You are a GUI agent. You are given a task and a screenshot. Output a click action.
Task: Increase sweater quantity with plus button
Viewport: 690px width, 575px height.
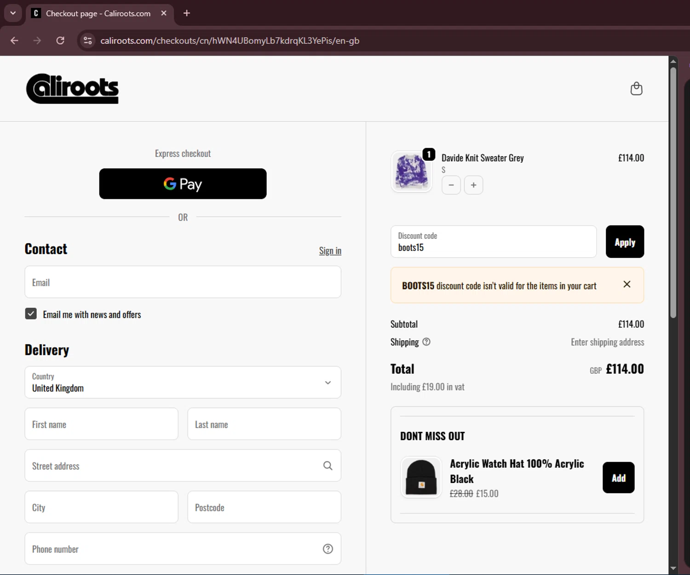[x=473, y=185]
